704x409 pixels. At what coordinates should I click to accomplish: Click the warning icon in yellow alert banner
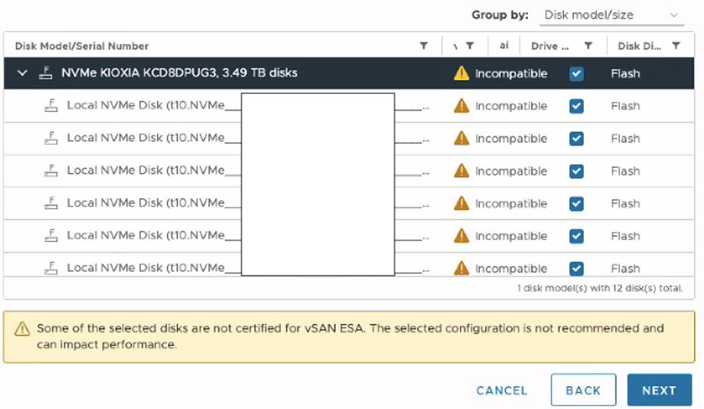[21, 329]
